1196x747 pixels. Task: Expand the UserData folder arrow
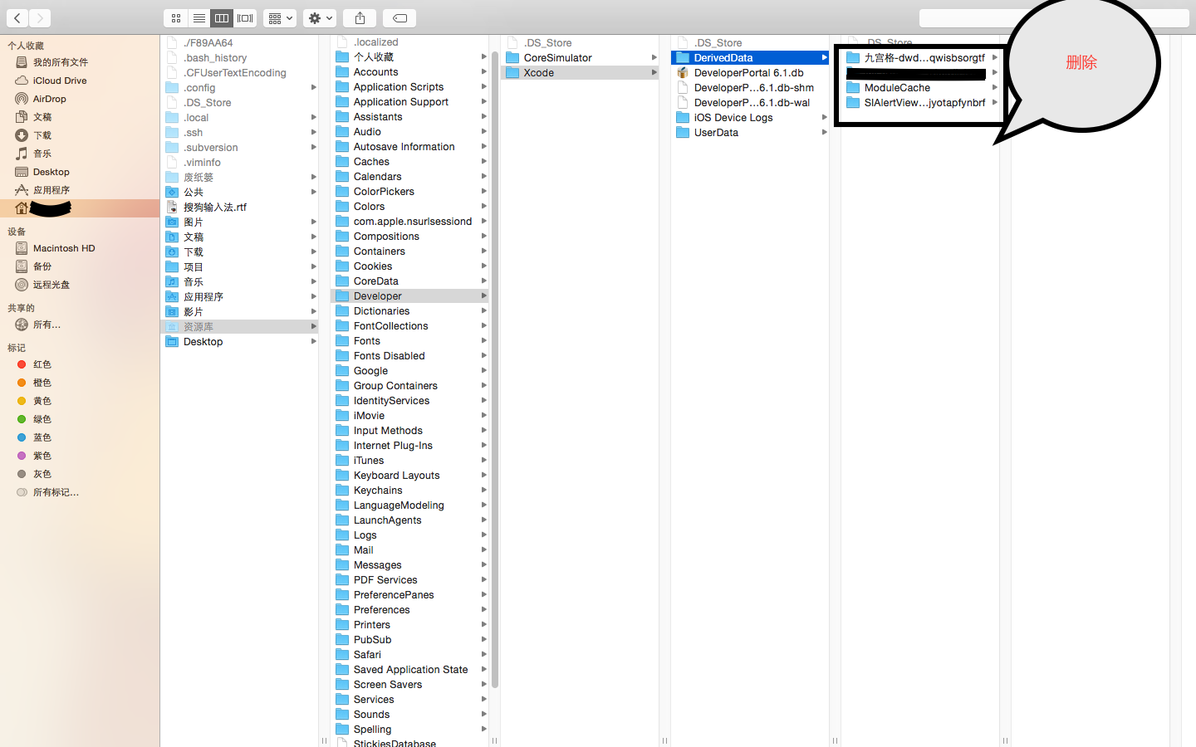tap(824, 133)
